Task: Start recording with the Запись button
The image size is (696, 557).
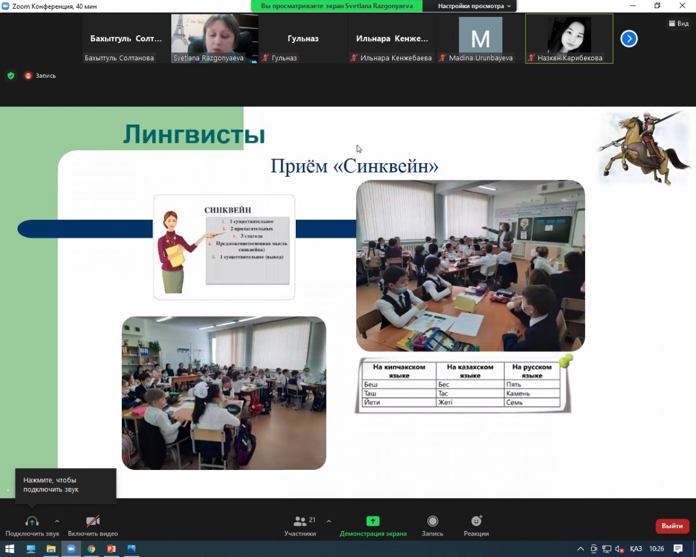Action: (432, 521)
